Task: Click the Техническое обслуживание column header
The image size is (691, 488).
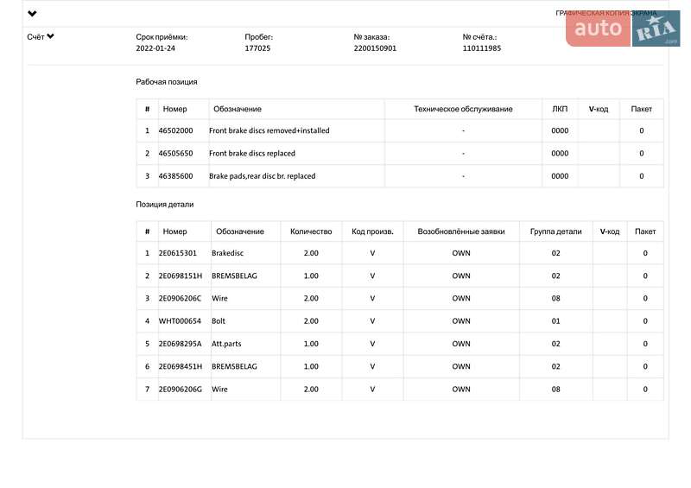Action: point(463,109)
